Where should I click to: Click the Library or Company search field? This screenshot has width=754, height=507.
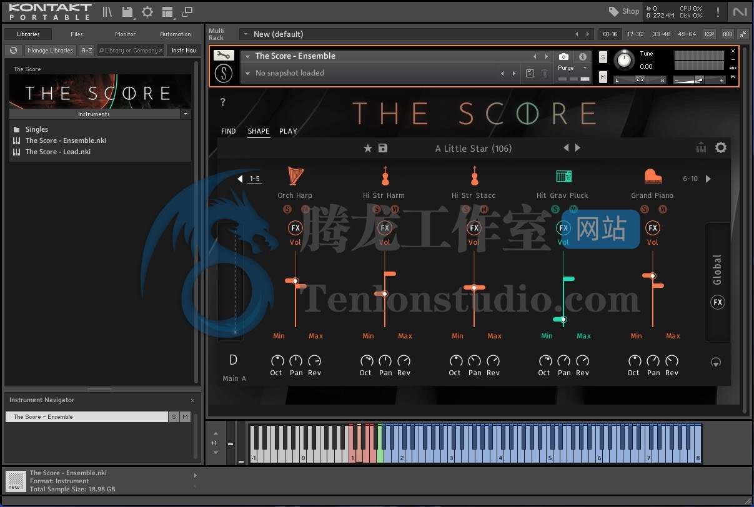click(x=131, y=50)
